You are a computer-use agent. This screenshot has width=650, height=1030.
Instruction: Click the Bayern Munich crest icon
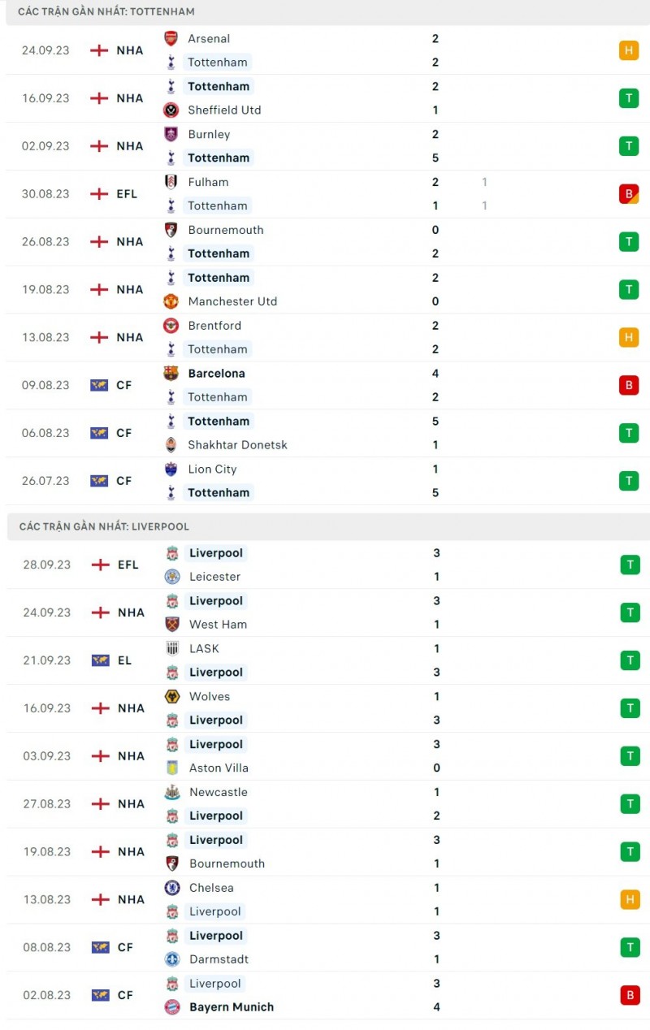(x=172, y=1007)
